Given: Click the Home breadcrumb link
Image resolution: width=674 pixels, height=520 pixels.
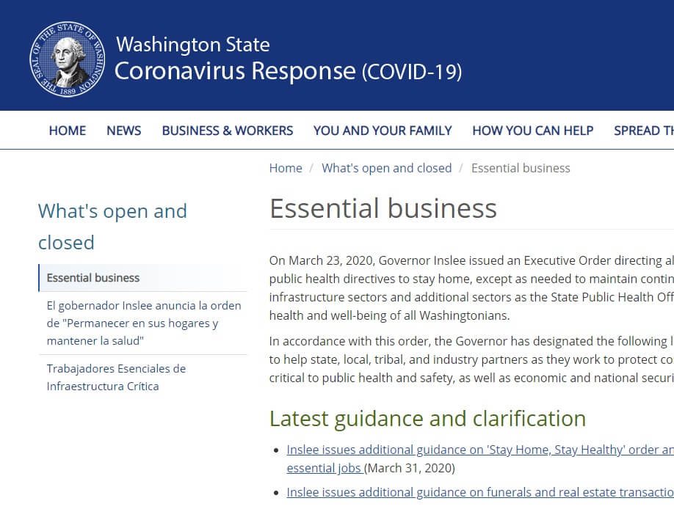Looking at the screenshot, I should (286, 168).
